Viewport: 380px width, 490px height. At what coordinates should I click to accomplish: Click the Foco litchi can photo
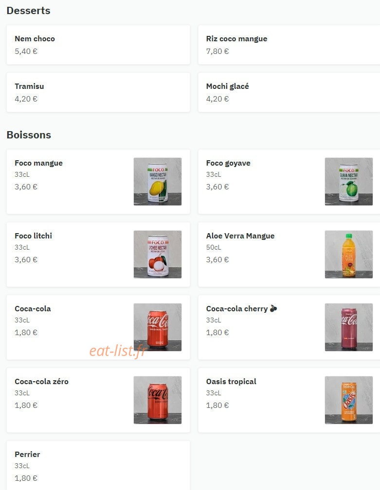(x=158, y=254)
